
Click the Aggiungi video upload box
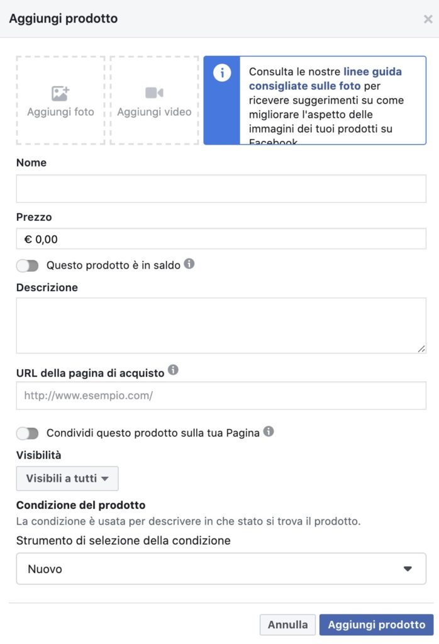tap(154, 101)
